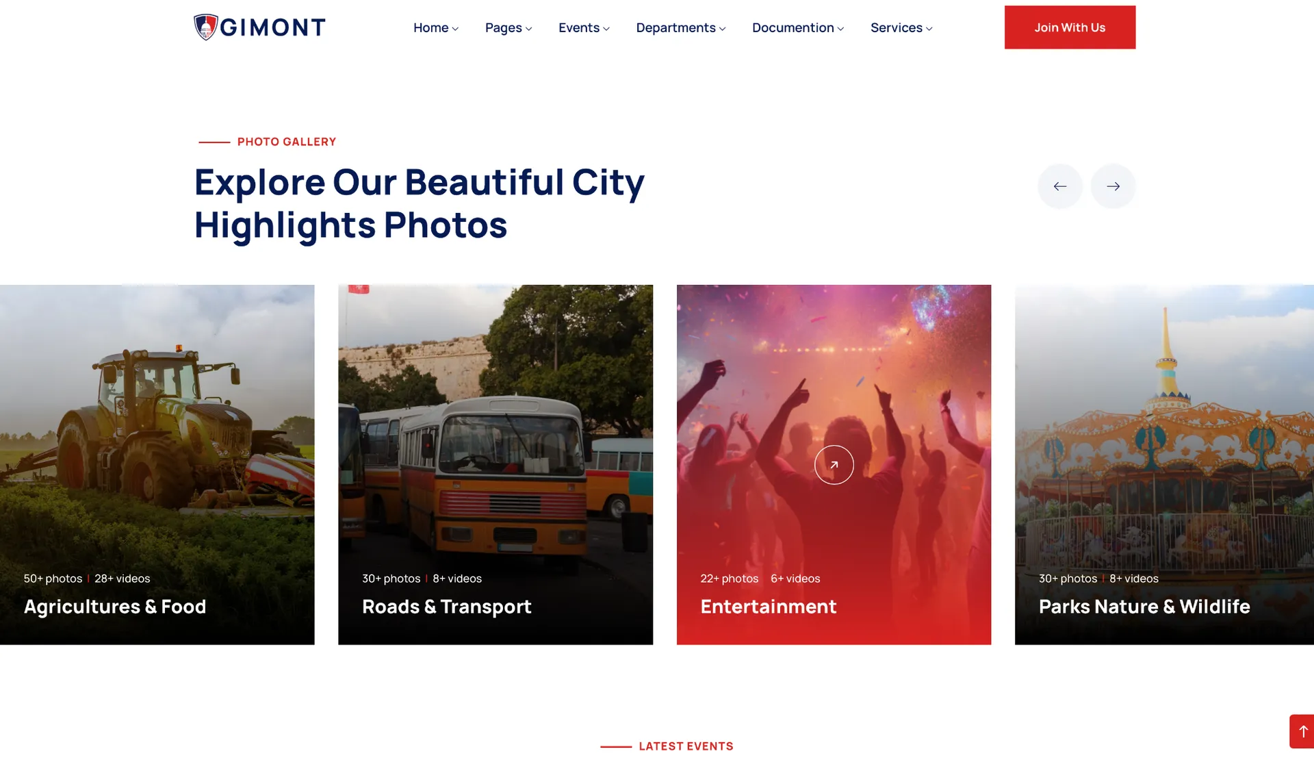The height and width of the screenshot is (760, 1314).
Task: Open the Departments menu
Action: [x=680, y=27]
